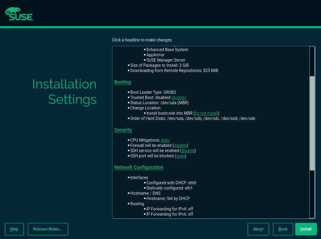Open the SSH port using the open link
The width and height of the screenshot is (321, 239).
coord(180,156)
